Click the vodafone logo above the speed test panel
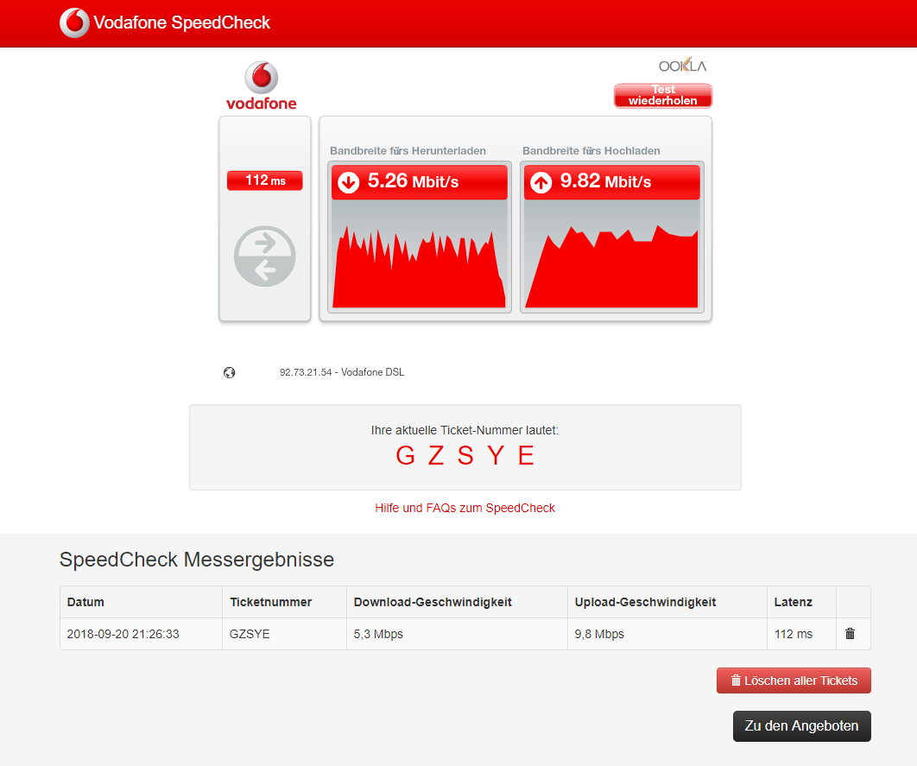This screenshot has width=917, height=766. [262, 86]
